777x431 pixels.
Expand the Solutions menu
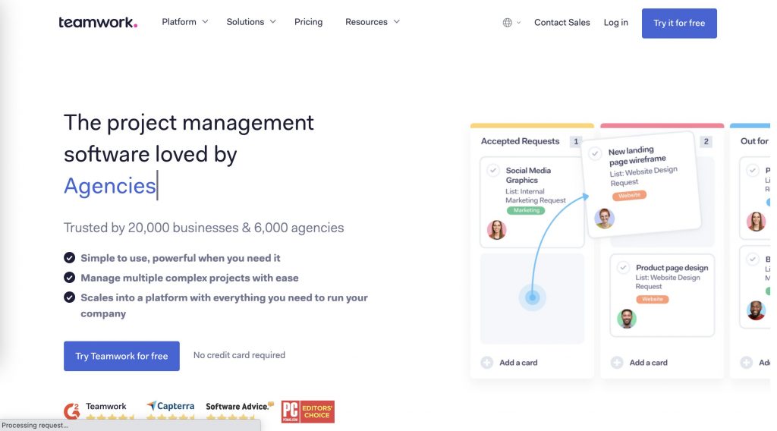click(251, 22)
